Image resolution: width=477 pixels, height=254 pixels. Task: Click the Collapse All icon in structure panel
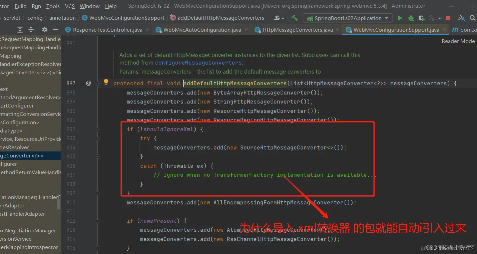coord(31,30)
